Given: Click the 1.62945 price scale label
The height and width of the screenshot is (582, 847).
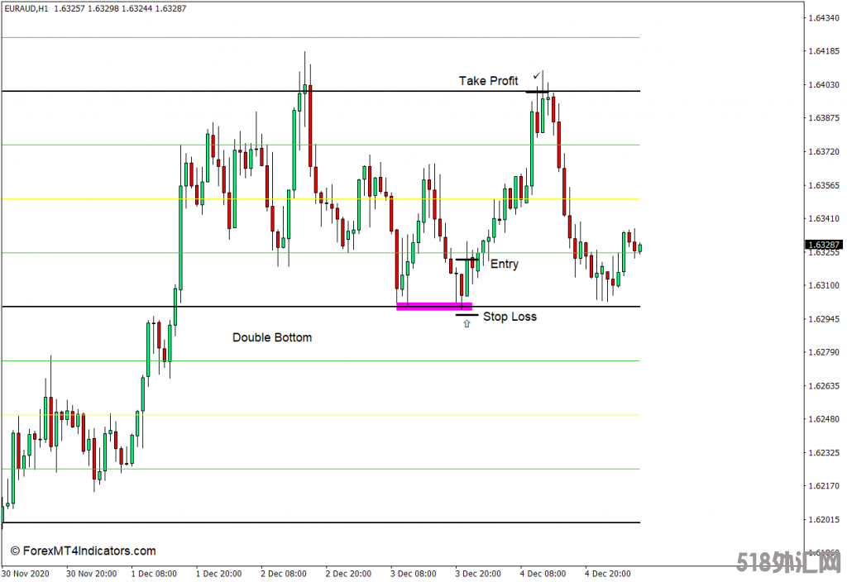Looking at the screenshot, I should point(824,319).
